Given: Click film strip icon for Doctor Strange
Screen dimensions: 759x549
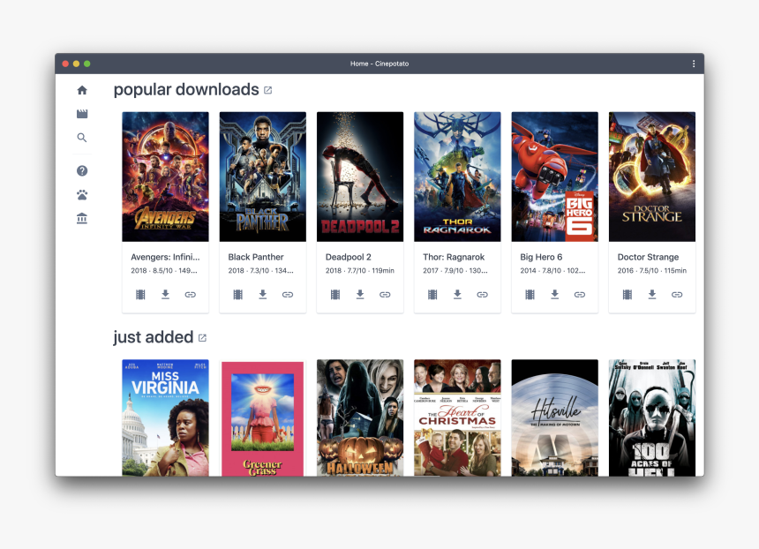Looking at the screenshot, I should click(x=627, y=294).
